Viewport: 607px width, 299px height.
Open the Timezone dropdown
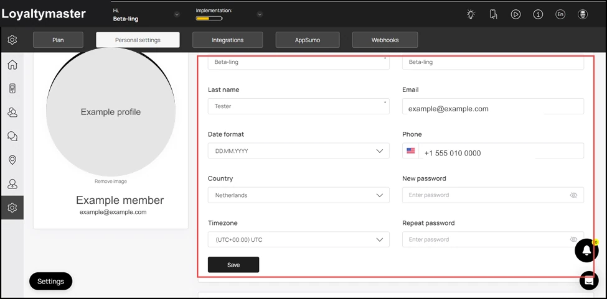(x=298, y=239)
